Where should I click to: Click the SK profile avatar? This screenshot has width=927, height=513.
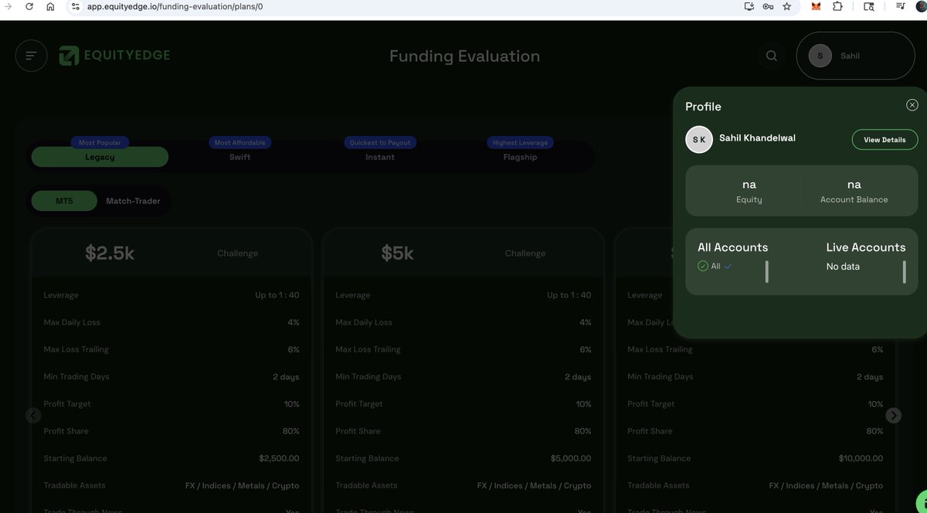click(x=699, y=140)
